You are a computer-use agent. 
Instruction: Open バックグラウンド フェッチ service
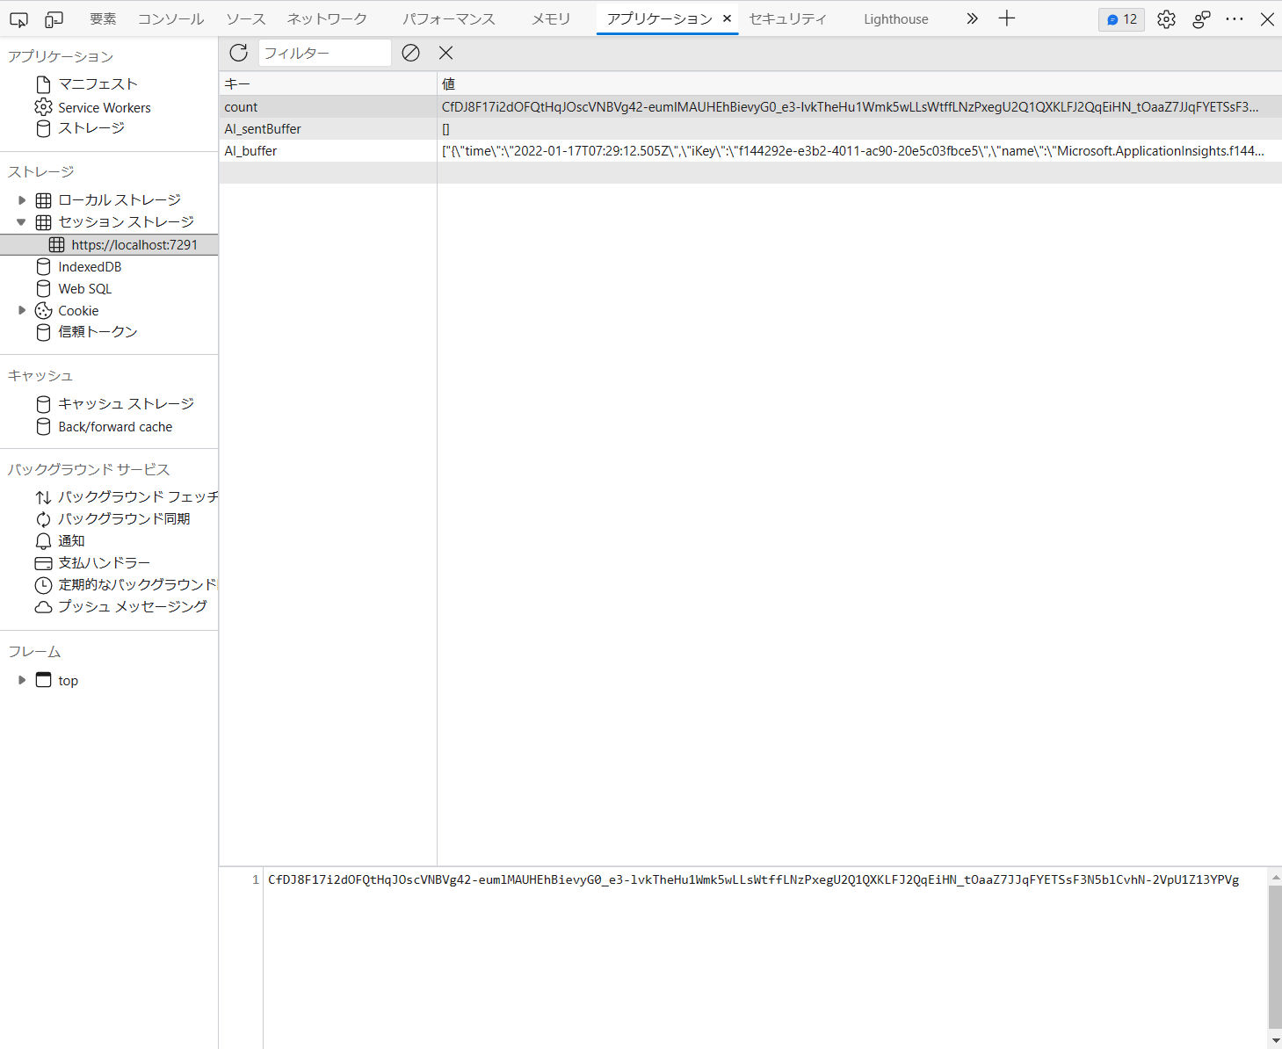point(138,497)
